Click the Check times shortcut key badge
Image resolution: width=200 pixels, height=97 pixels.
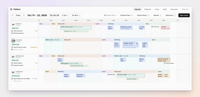click(x=148, y=15)
